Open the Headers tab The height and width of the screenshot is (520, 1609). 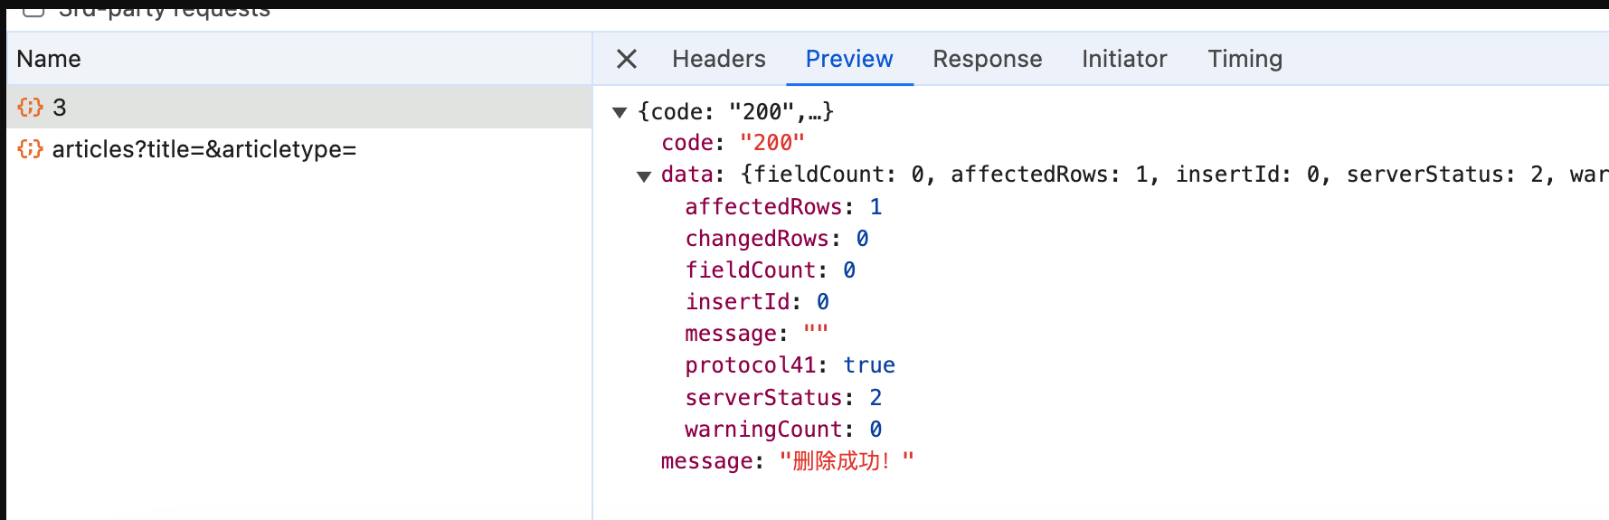pyautogui.click(x=718, y=60)
